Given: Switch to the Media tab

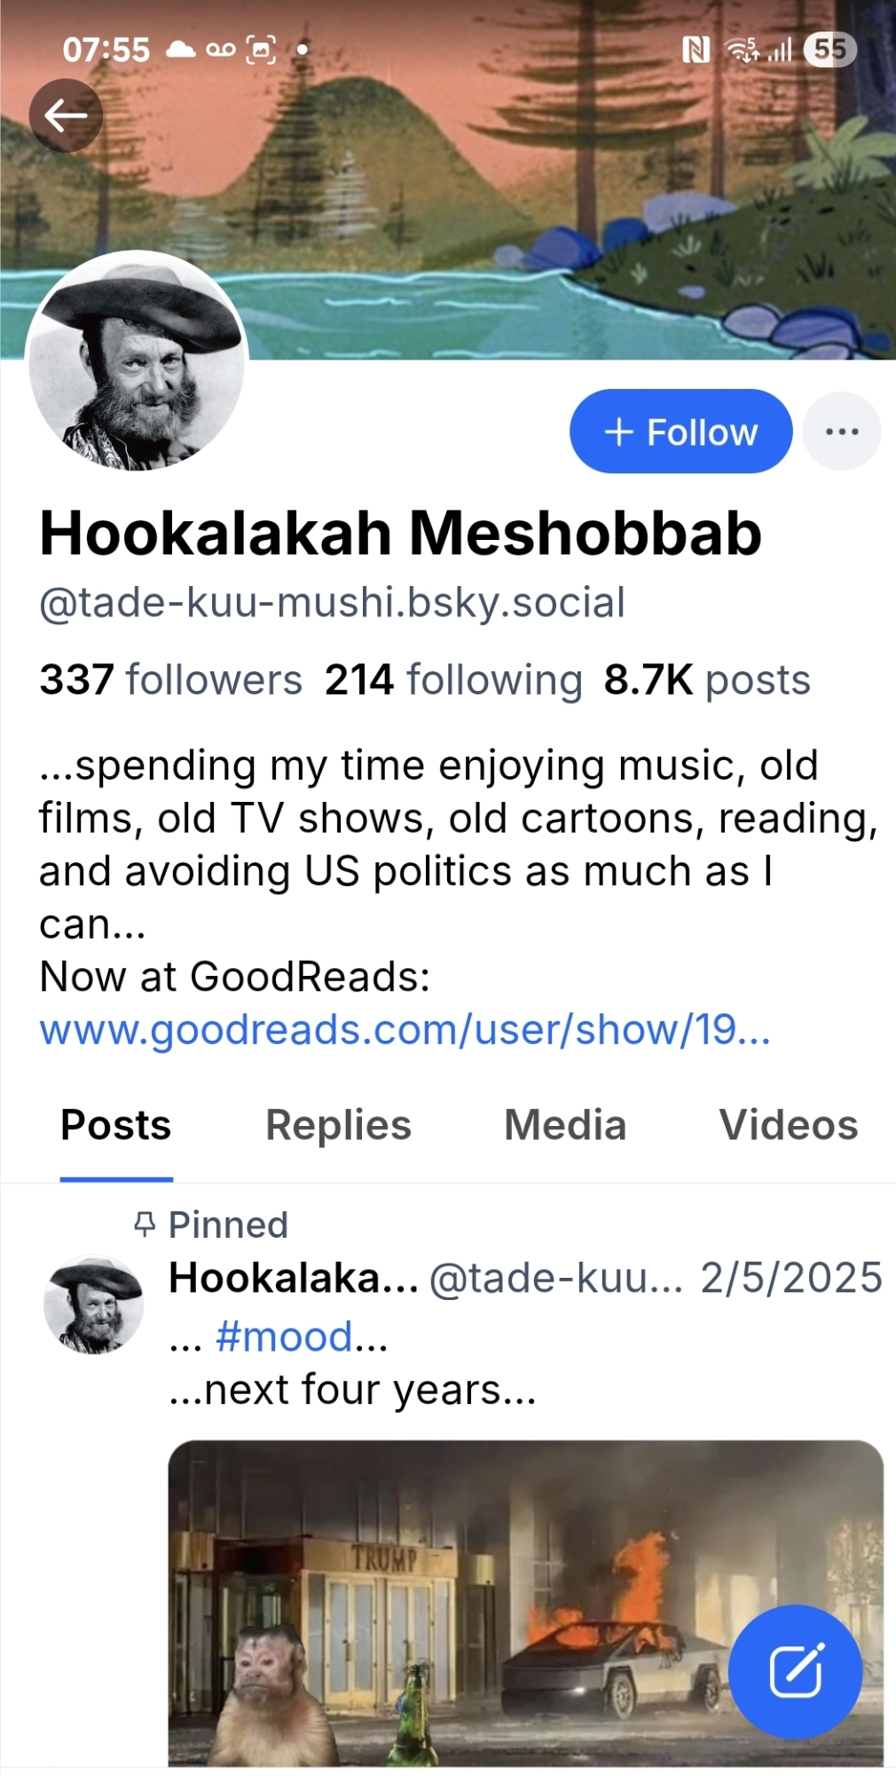Looking at the screenshot, I should pos(565,1125).
